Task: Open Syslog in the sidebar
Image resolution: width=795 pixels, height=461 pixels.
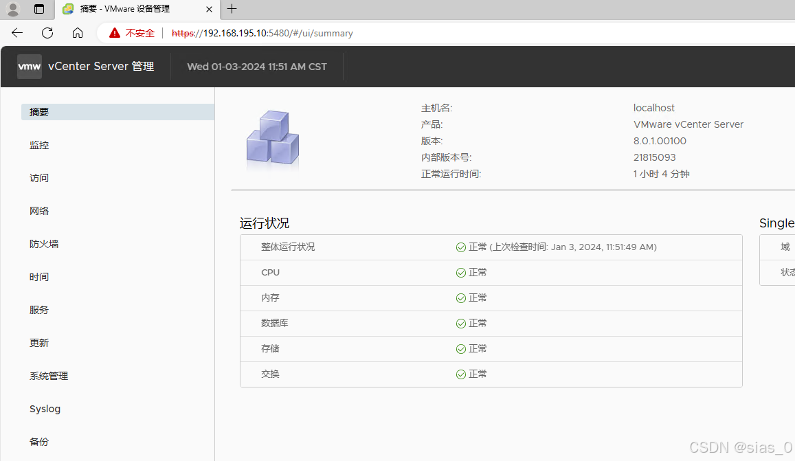Action: (x=45, y=409)
